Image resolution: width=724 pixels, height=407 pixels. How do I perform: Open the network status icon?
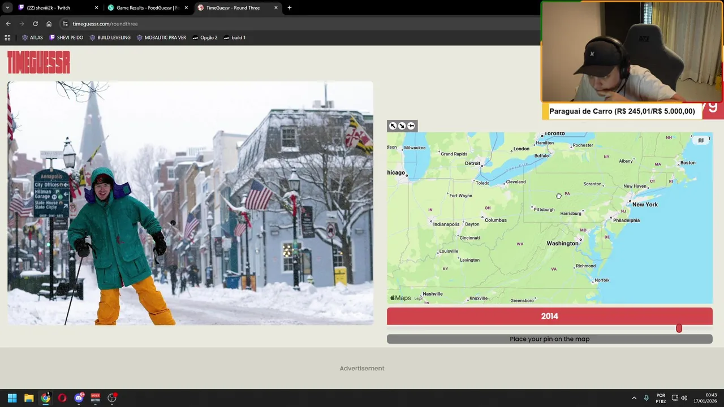(675, 398)
